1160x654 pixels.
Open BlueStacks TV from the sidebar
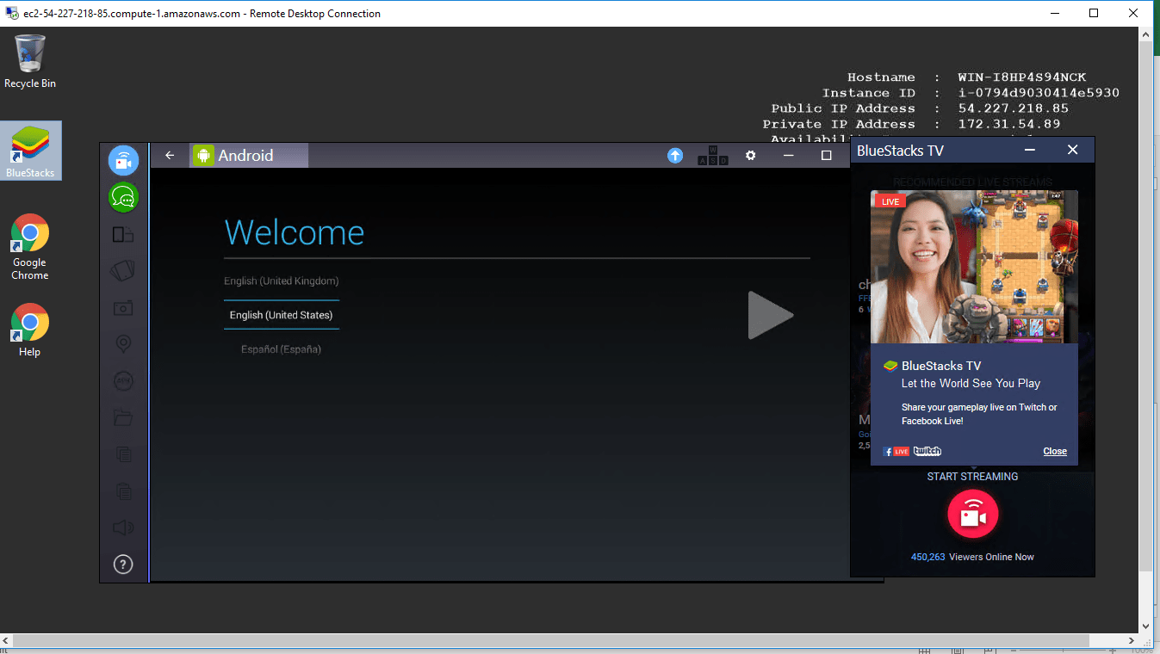pos(123,161)
